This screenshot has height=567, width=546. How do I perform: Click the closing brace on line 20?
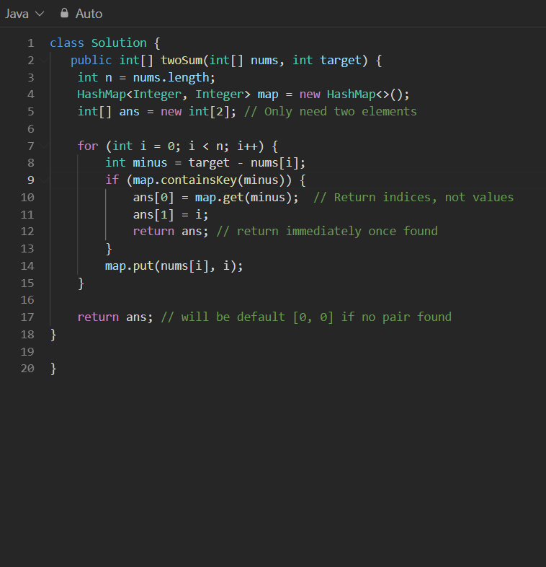pos(53,369)
